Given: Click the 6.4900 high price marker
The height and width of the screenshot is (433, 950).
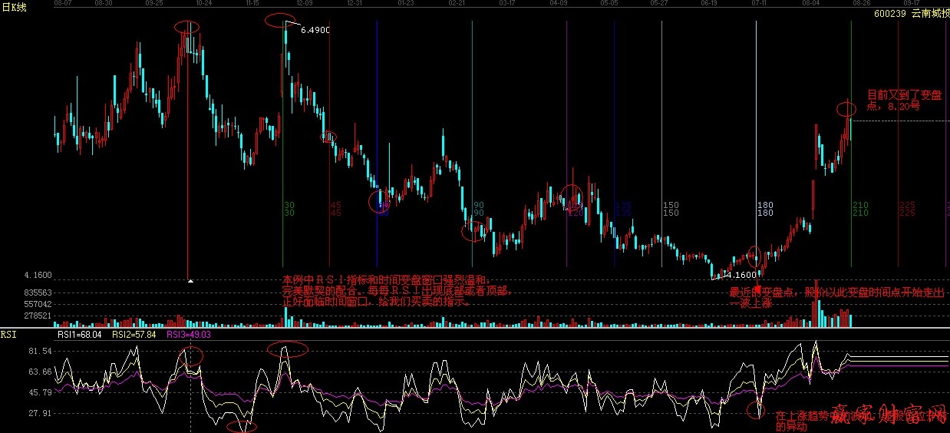Looking at the screenshot, I should pyautogui.click(x=315, y=30).
